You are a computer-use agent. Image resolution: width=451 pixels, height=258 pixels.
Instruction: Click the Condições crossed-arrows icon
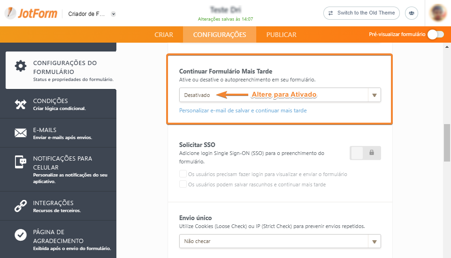(21, 104)
